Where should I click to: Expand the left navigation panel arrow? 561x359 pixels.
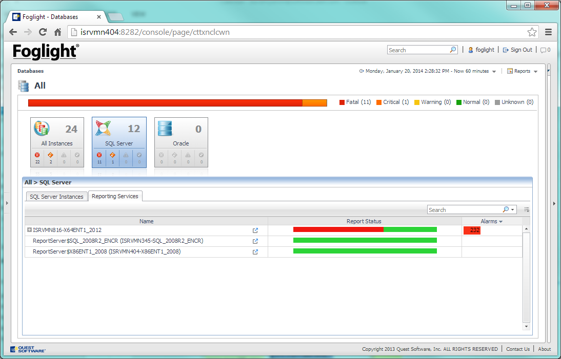click(7, 203)
